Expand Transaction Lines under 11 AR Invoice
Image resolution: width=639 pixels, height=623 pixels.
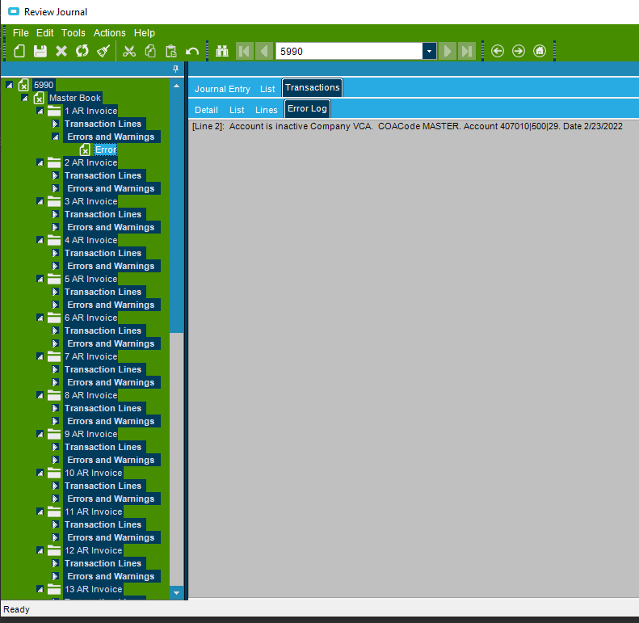(x=56, y=524)
